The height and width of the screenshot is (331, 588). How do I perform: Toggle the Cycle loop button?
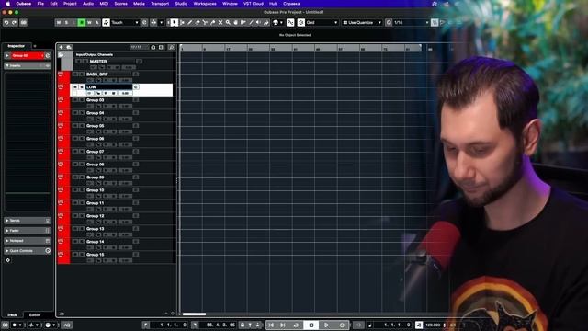296,325
